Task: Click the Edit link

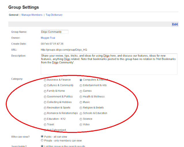Action: [175, 24]
